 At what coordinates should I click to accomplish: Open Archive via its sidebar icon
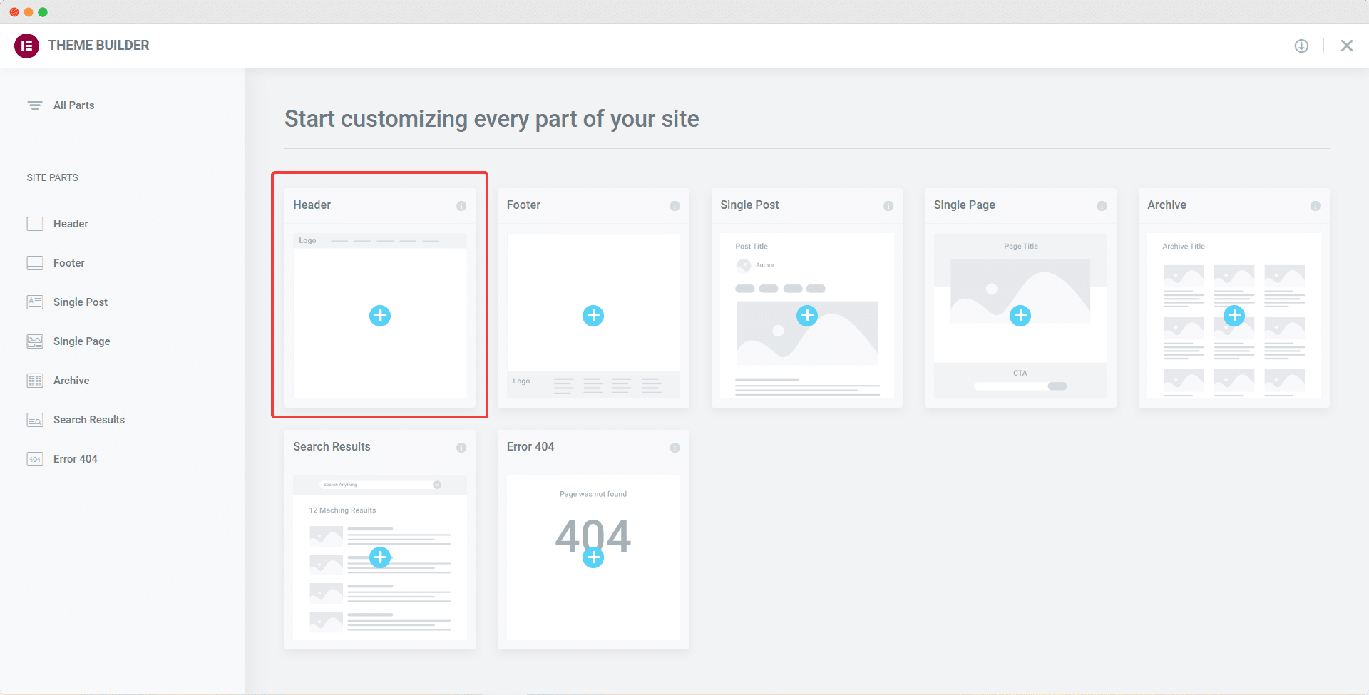pyautogui.click(x=34, y=380)
